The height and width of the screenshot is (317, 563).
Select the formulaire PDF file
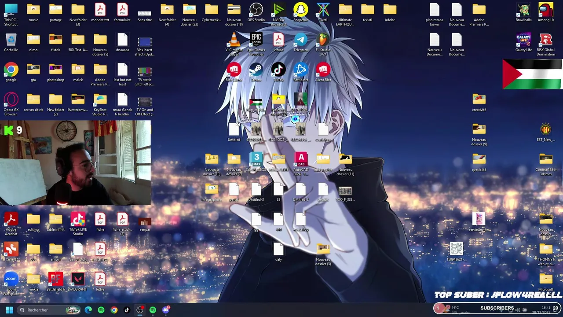[122, 12]
